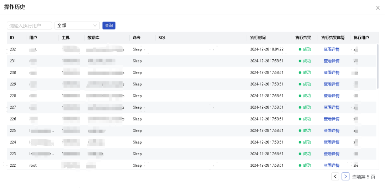This screenshot has height=188, width=385.
Task: Open 查看详情 for ID 224
Action: click(x=332, y=142)
